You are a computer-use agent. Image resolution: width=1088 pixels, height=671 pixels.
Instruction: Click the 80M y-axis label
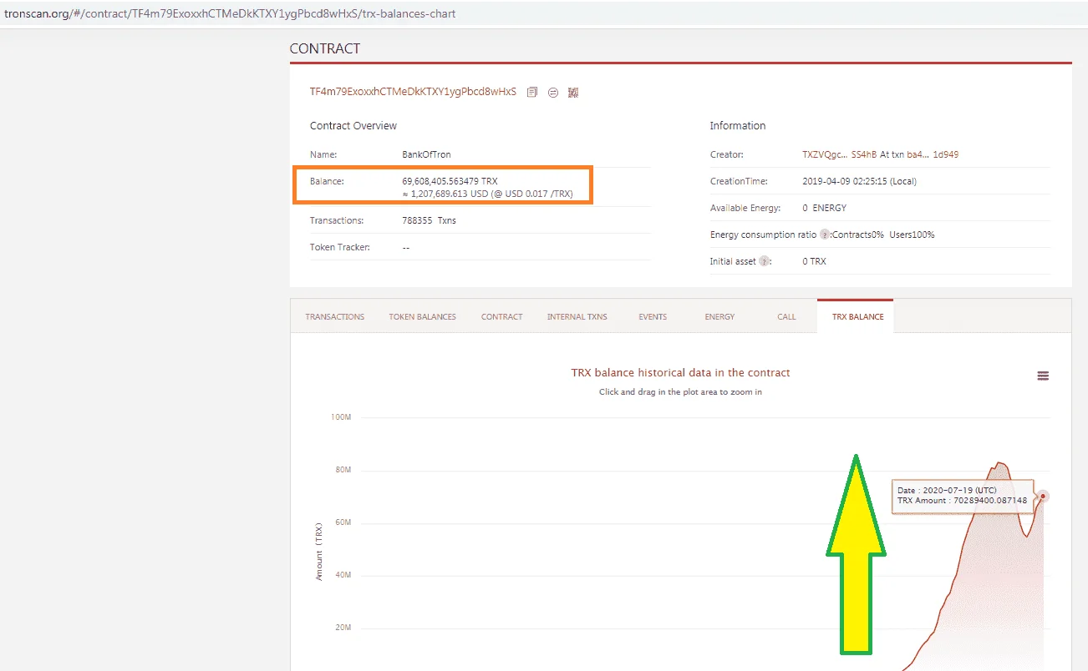pyautogui.click(x=343, y=470)
